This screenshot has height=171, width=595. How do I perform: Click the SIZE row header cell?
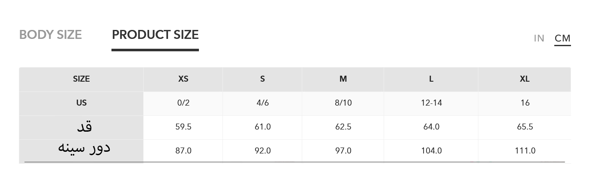tap(81, 79)
